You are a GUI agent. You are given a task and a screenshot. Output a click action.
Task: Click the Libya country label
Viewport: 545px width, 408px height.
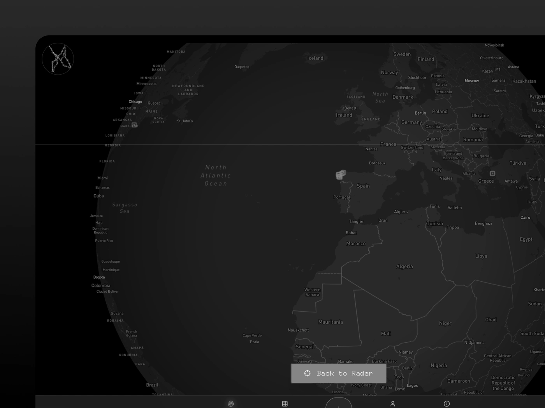pyautogui.click(x=481, y=256)
